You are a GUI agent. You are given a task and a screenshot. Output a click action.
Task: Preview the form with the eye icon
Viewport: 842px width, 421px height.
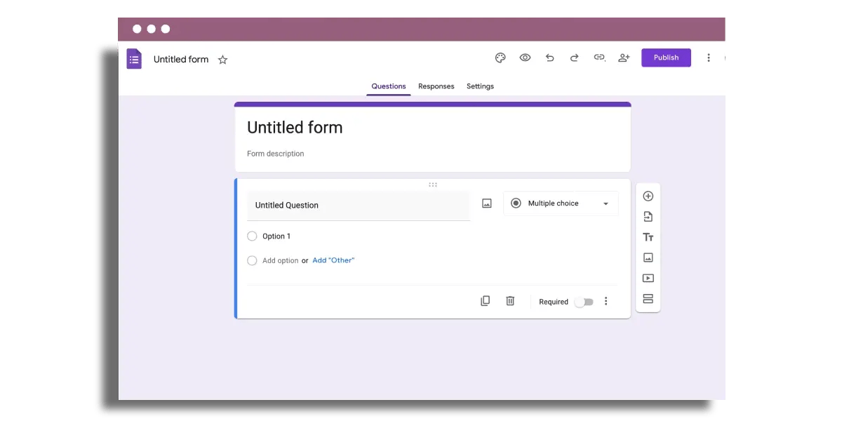(525, 58)
